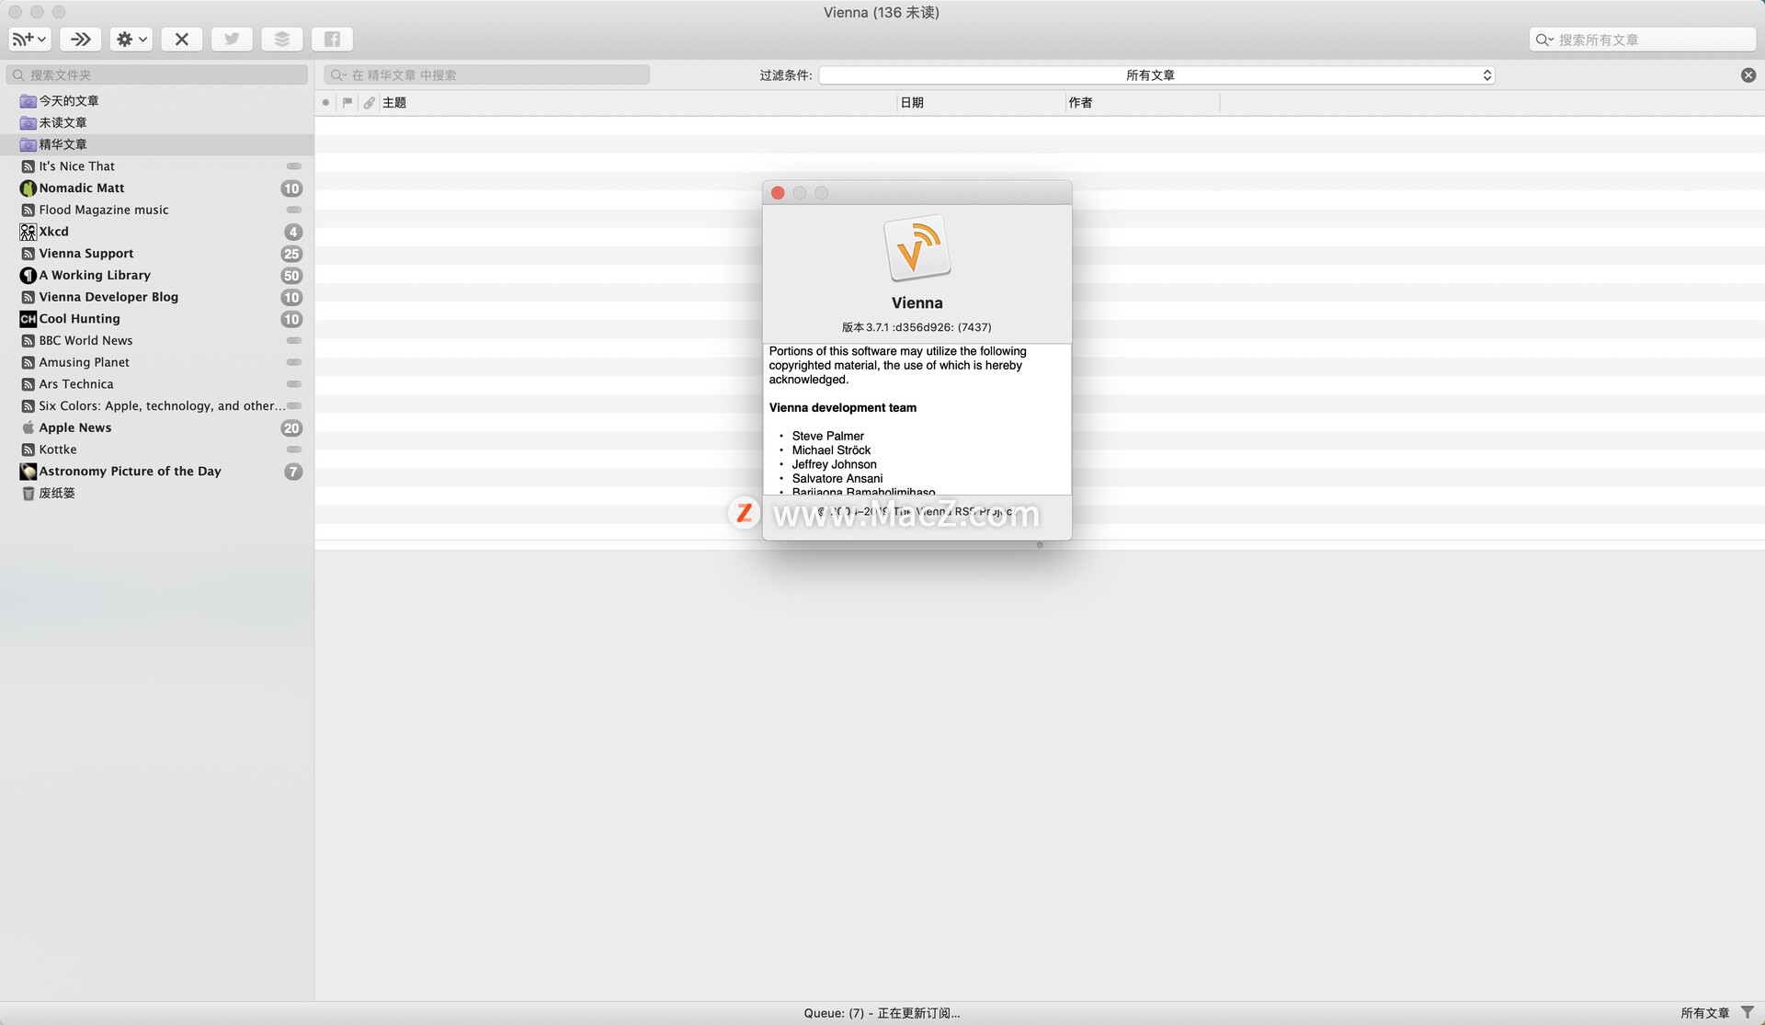Screen dimensions: 1765x1025
Task: Select 未读文章 smart folder
Action: click(157, 122)
